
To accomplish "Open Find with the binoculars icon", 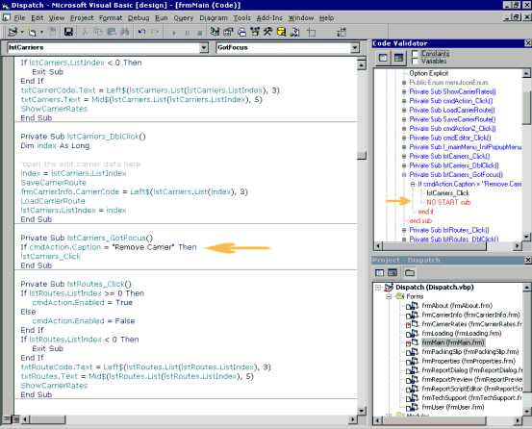I will [124, 32].
